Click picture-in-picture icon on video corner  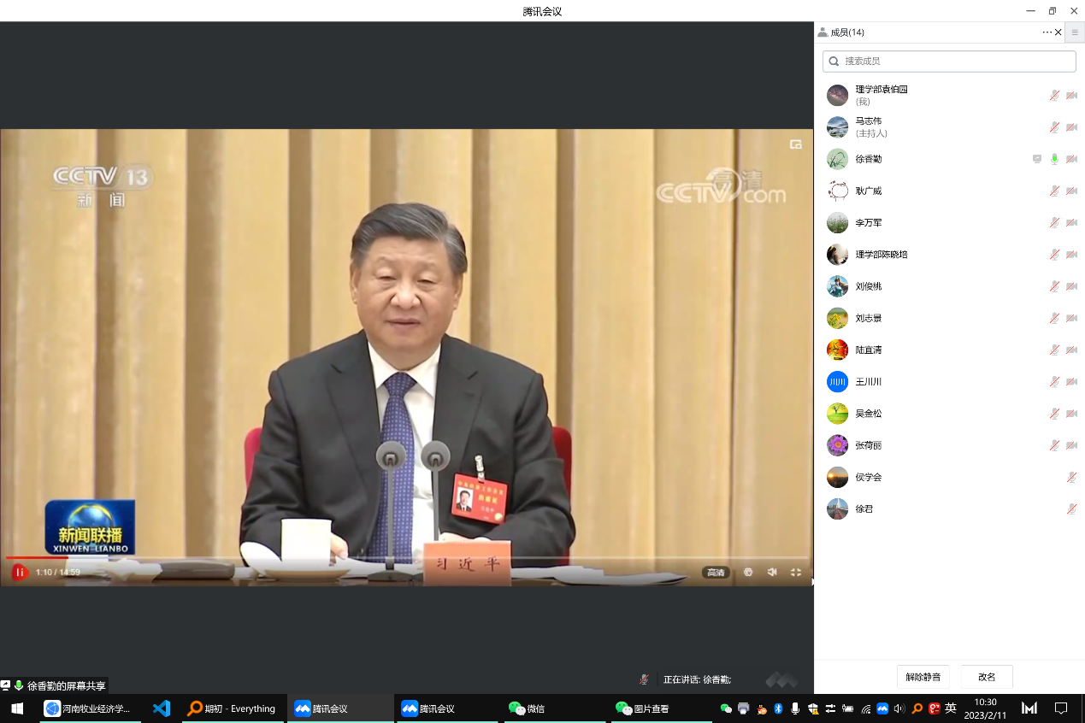796,144
